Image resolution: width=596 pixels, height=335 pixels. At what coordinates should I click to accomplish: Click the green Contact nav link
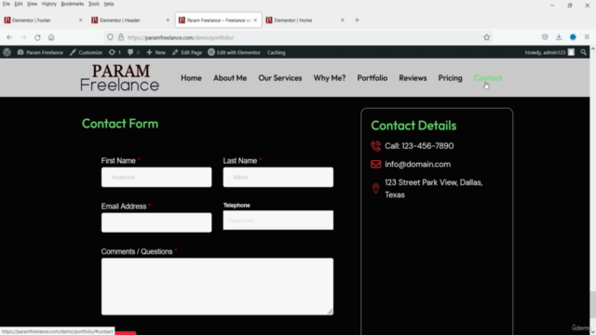coord(488,78)
